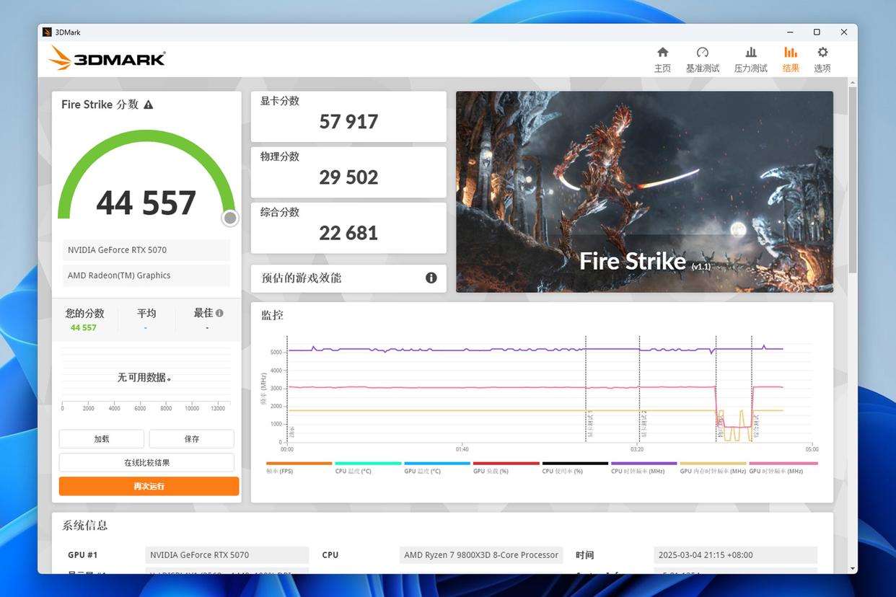The image size is (896, 597).
Task: Click the 物理分数 29 502 score card
Action: coord(348,172)
